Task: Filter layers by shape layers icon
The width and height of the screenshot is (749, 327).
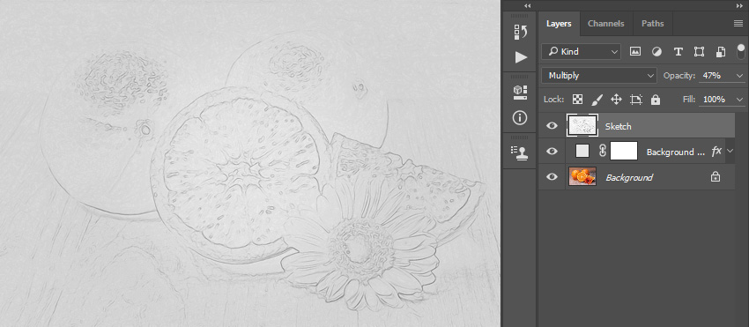Action: (x=699, y=52)
